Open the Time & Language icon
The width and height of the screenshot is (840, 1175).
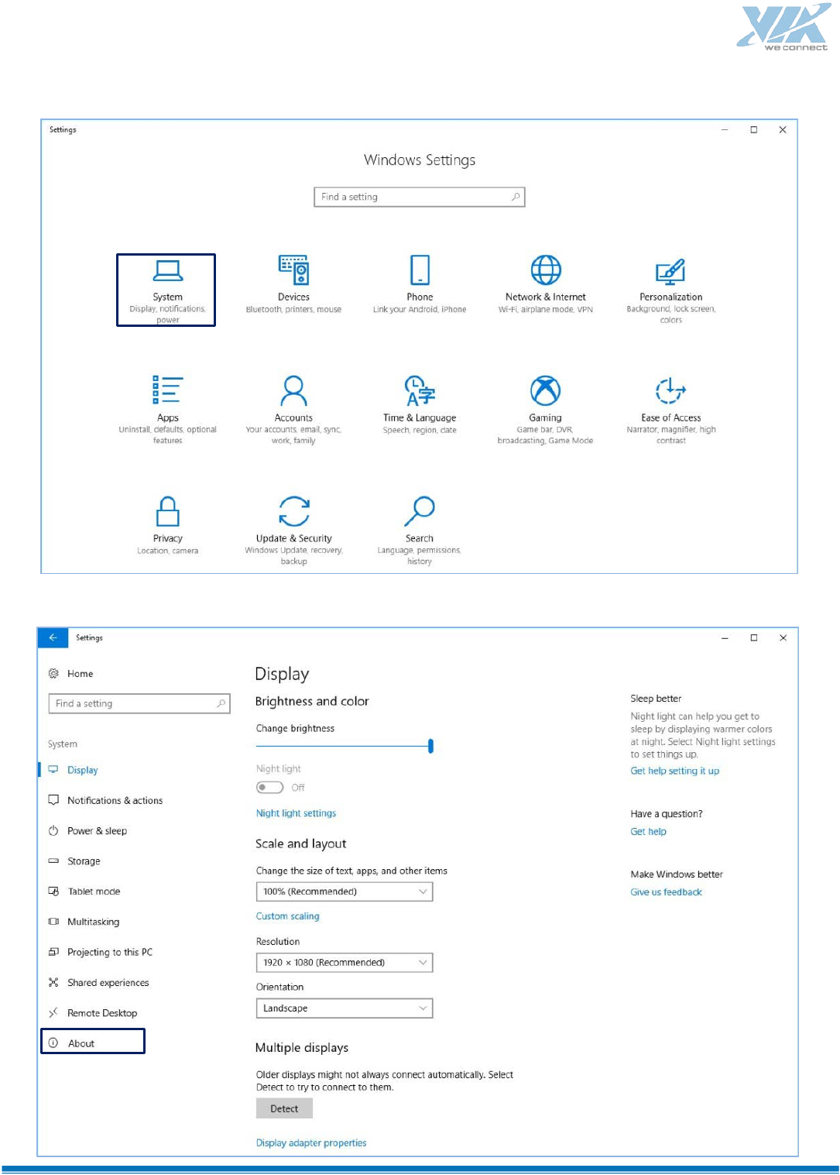click(x=420, y=390)
